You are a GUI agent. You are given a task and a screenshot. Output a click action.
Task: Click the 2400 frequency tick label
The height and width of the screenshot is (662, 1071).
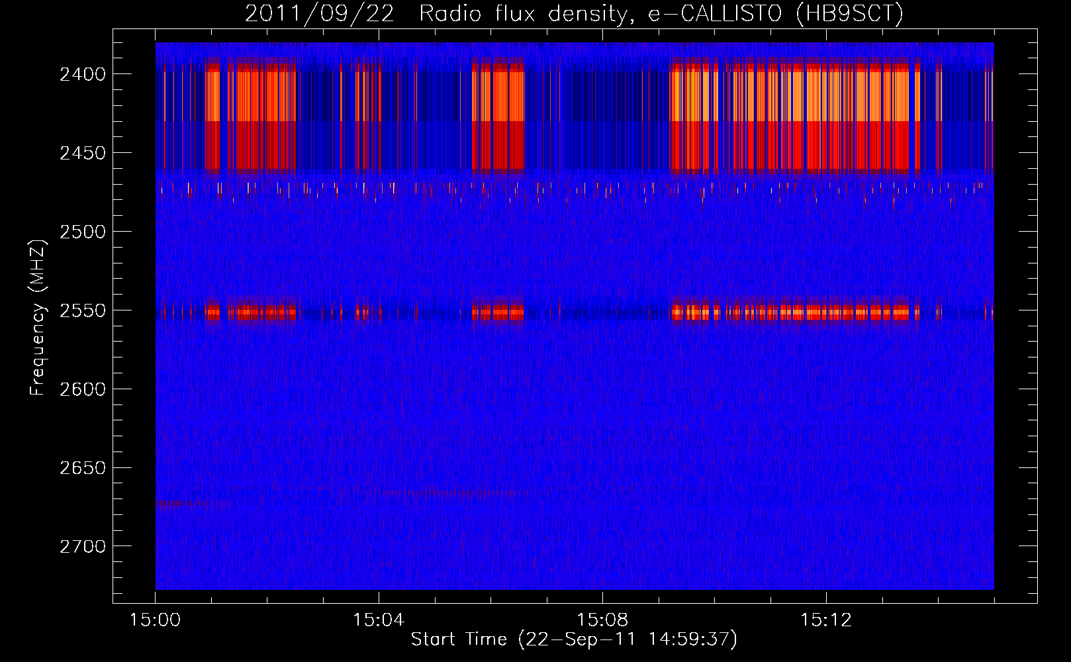coord(83,74)
